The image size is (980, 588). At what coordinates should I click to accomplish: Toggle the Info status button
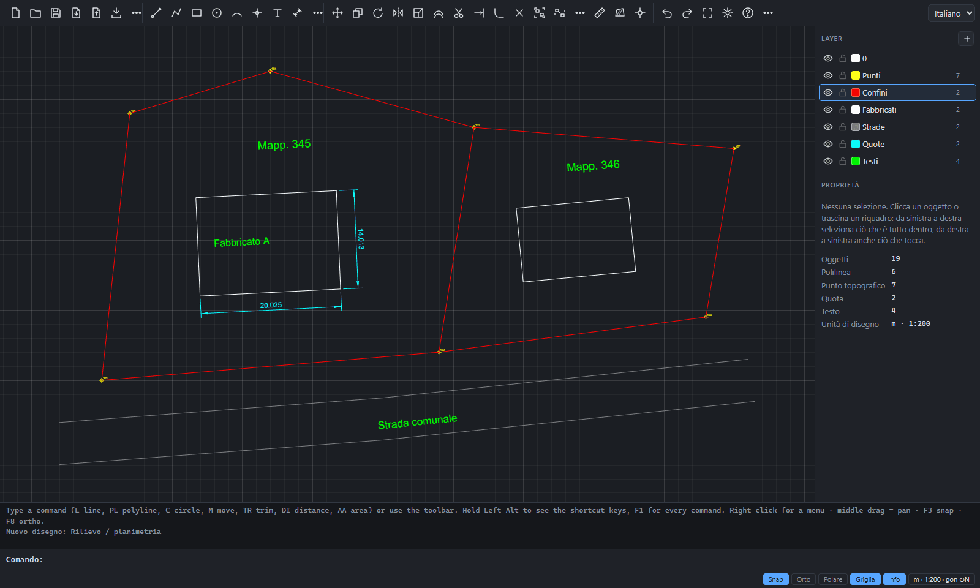point(894,579)
